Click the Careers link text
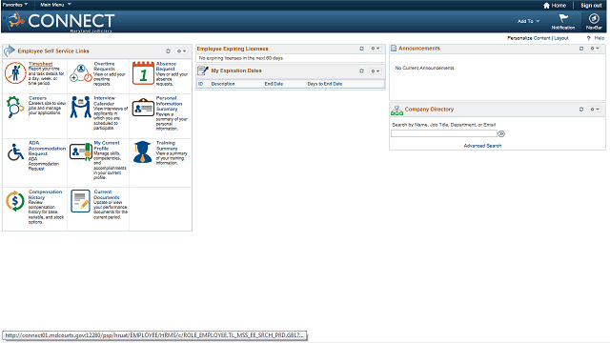The width and height of the screenshot is (610, 343). [37, 98]
